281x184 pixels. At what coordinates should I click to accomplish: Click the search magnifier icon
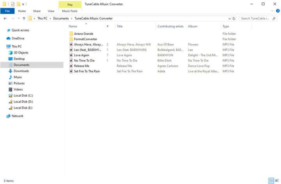coord(274,18)
